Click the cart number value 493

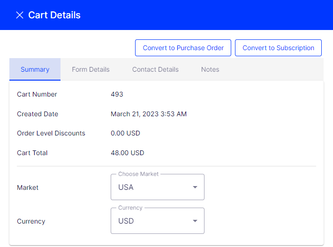[117, 94]
